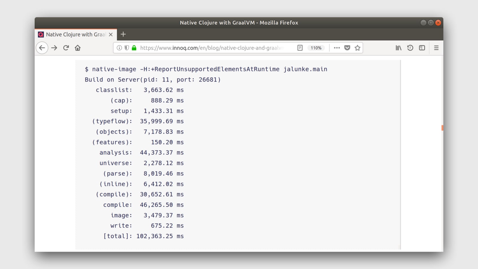Viewport: 478px width, 269px height.
Task: Select the Native Clojure with Graal tab
Action: pos(76,34)
